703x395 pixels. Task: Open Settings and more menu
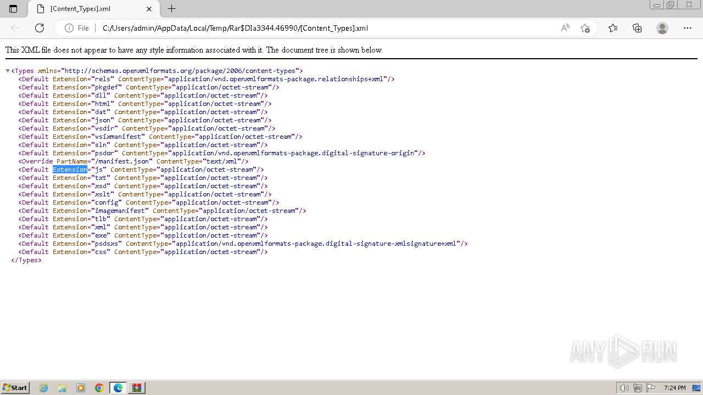(688, 28)
